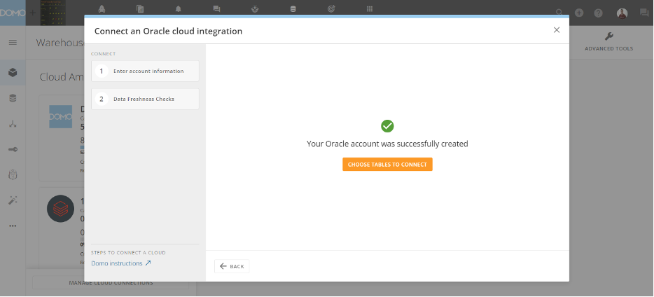The image size is (654, 297).
Task: Click the Domo cloud card logo
Action: [x=60, y=116]
